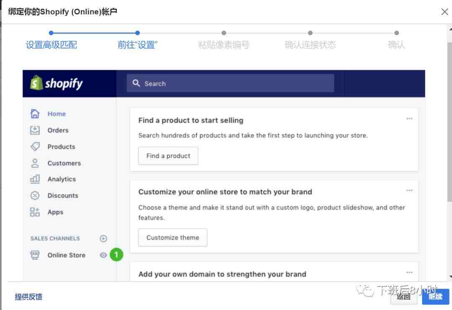Add a sales channel with plus icon

(103, 238)
